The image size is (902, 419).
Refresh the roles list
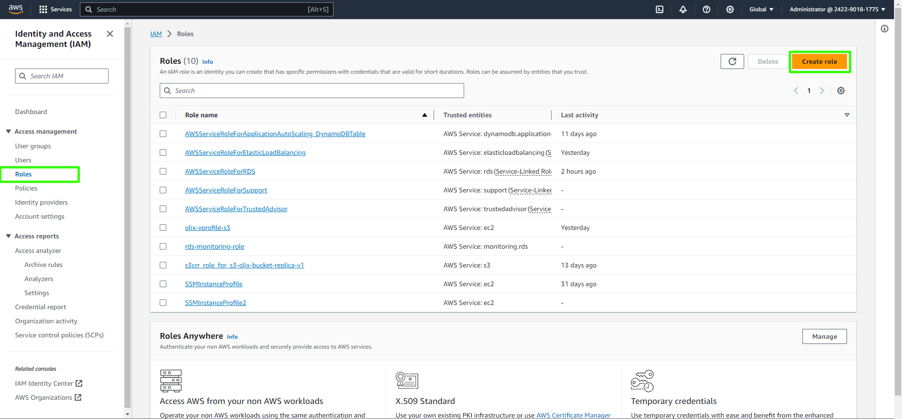tap(732, 61)
